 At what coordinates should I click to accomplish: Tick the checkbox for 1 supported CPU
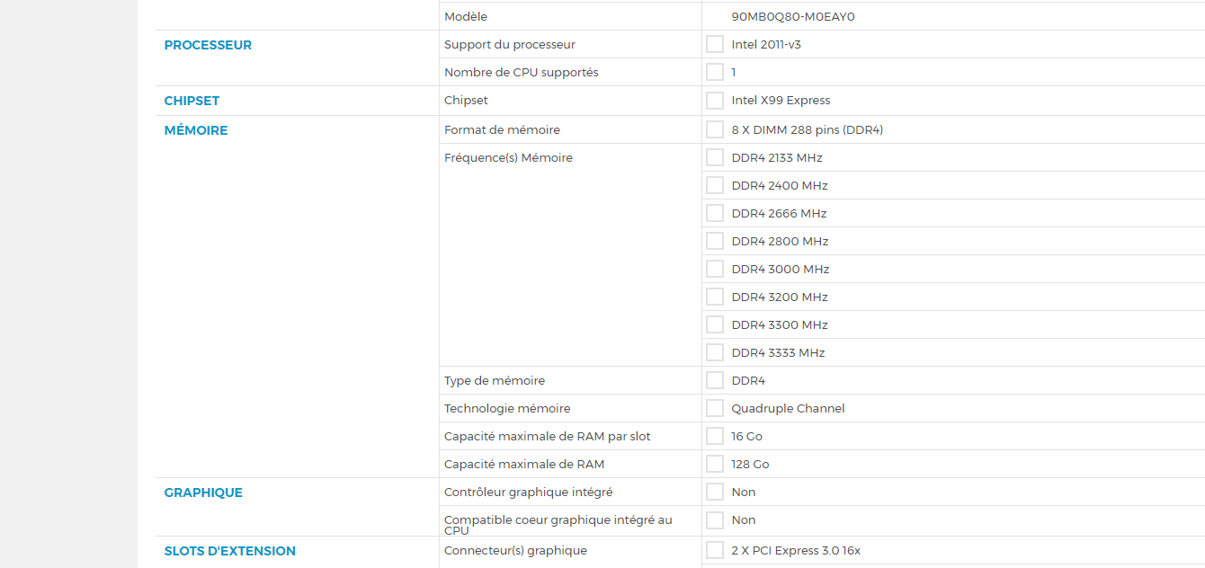pyautogui.click(x=715, y=72)
